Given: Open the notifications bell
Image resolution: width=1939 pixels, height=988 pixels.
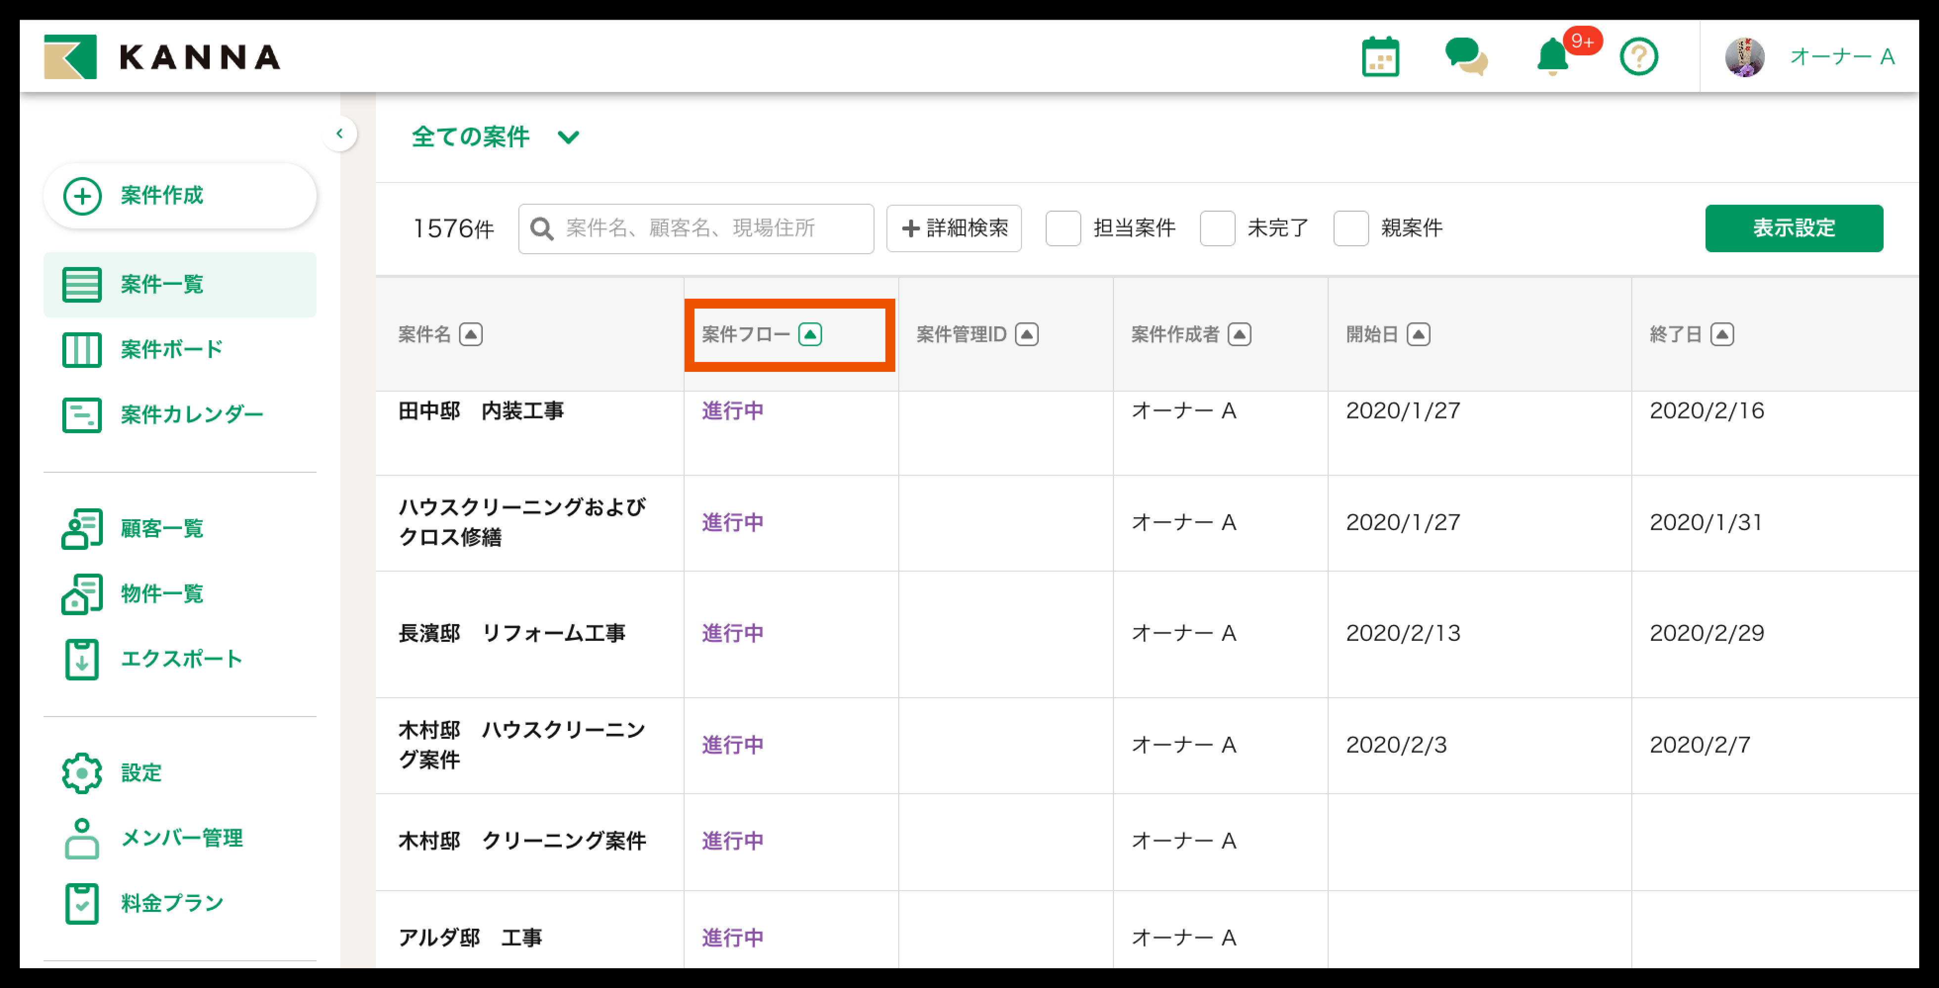Looking at the screenshot, I should tap(1552, 57).
